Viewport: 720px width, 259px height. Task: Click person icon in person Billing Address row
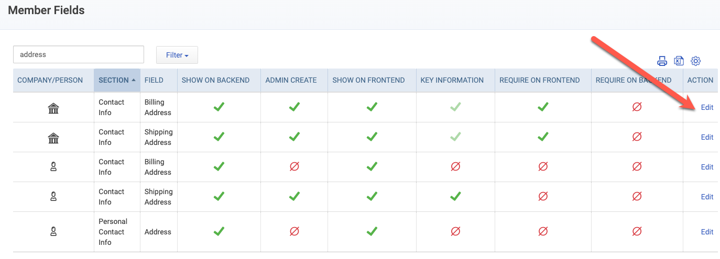tap(53, 167)
